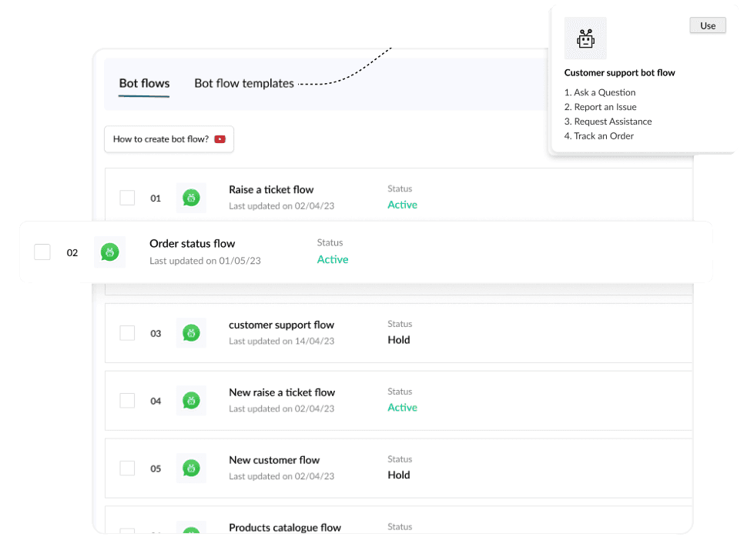Check the checkbox for Raise a ticket flow
This screenshot has height=537, width=744.
click(x=127, y=198)
